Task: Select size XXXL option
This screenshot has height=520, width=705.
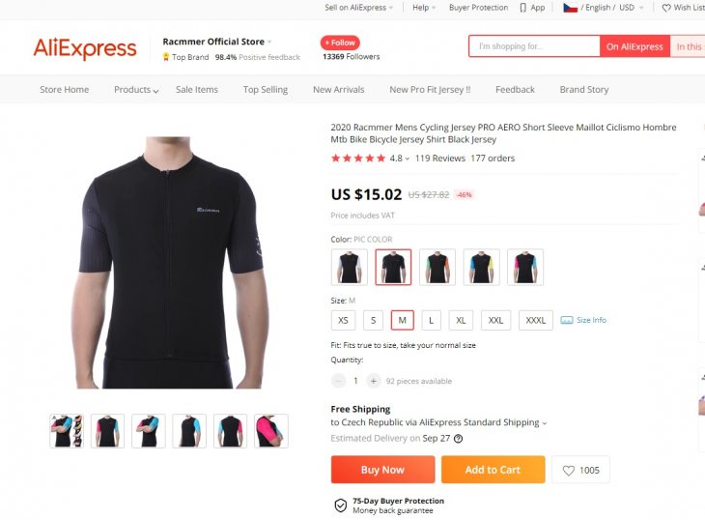Action: (535, 320)
